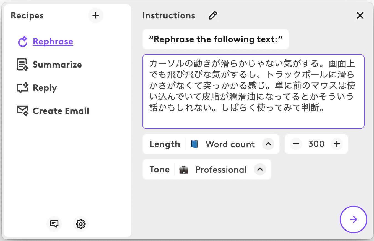The image size is (374, 241).
Task: Click the 300 word count value
Action: pyautogui.click(x=316, y=144)
